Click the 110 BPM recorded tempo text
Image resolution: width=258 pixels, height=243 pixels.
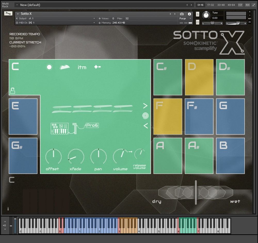16,38
